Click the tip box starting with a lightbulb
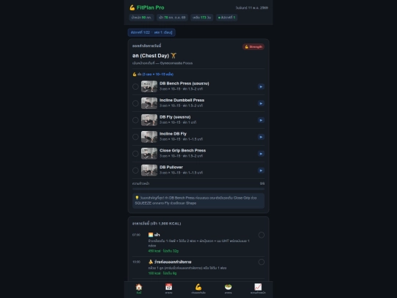The image size is (397, 298). click(x=198, y=200)
